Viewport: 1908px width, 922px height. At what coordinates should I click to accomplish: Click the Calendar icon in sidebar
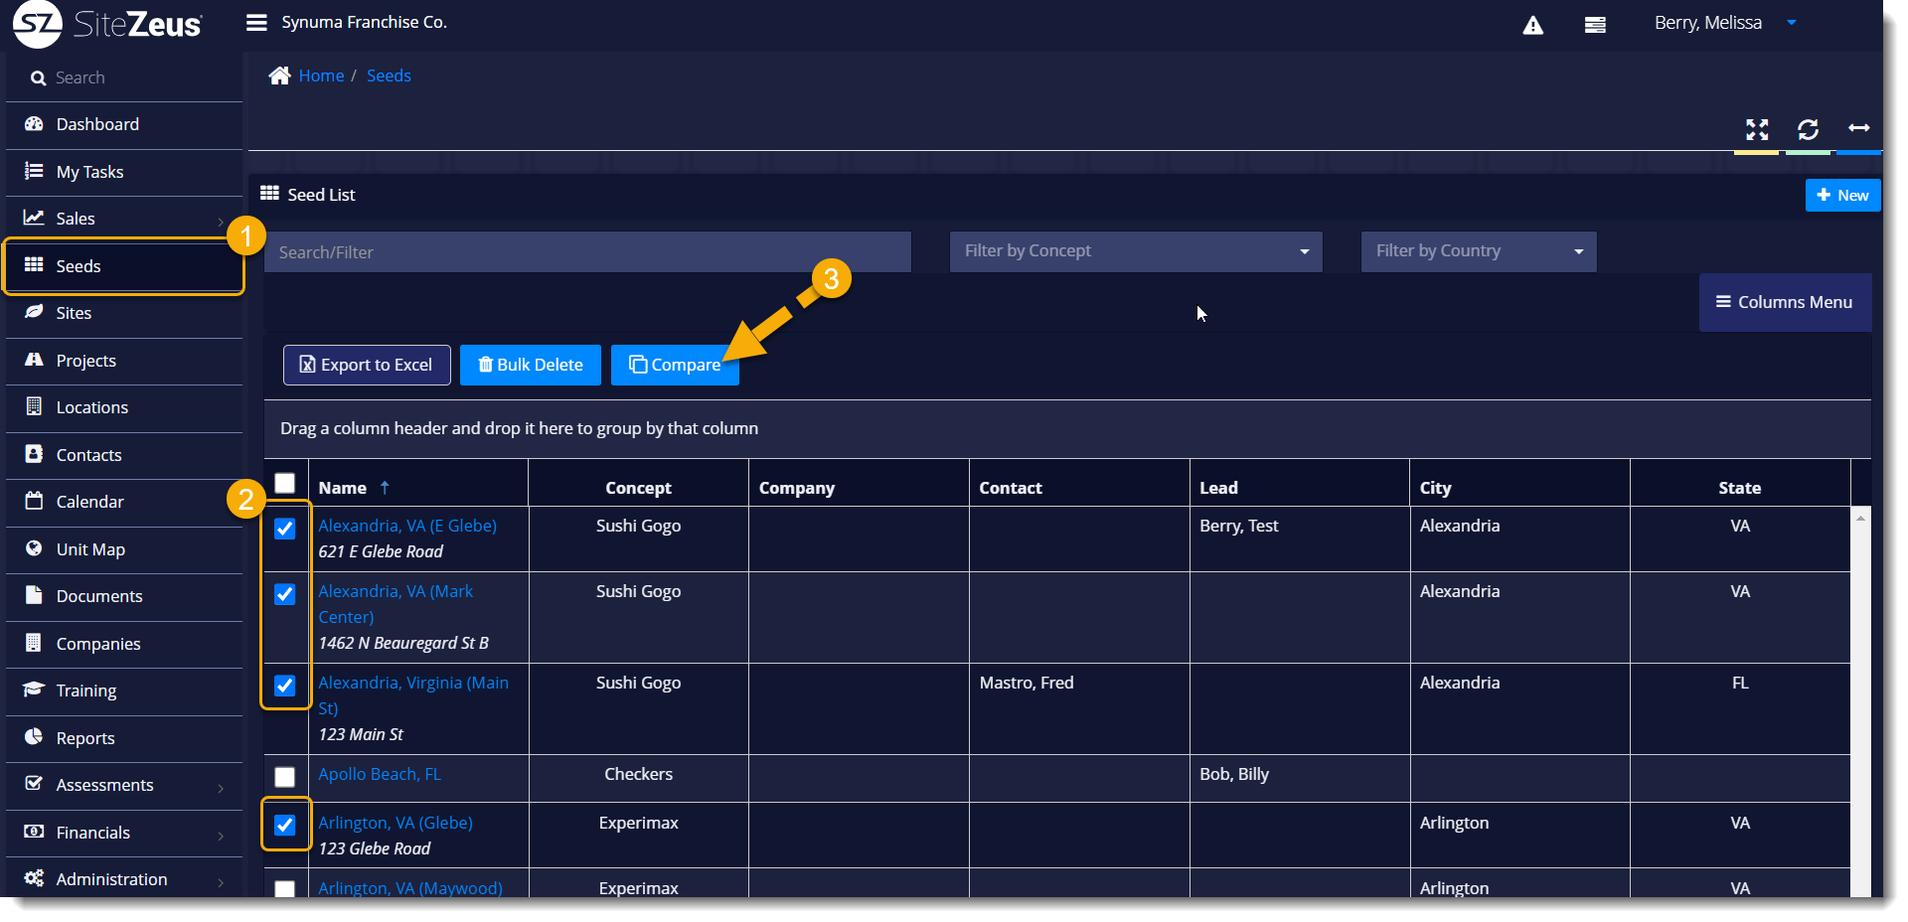(34, 501)
